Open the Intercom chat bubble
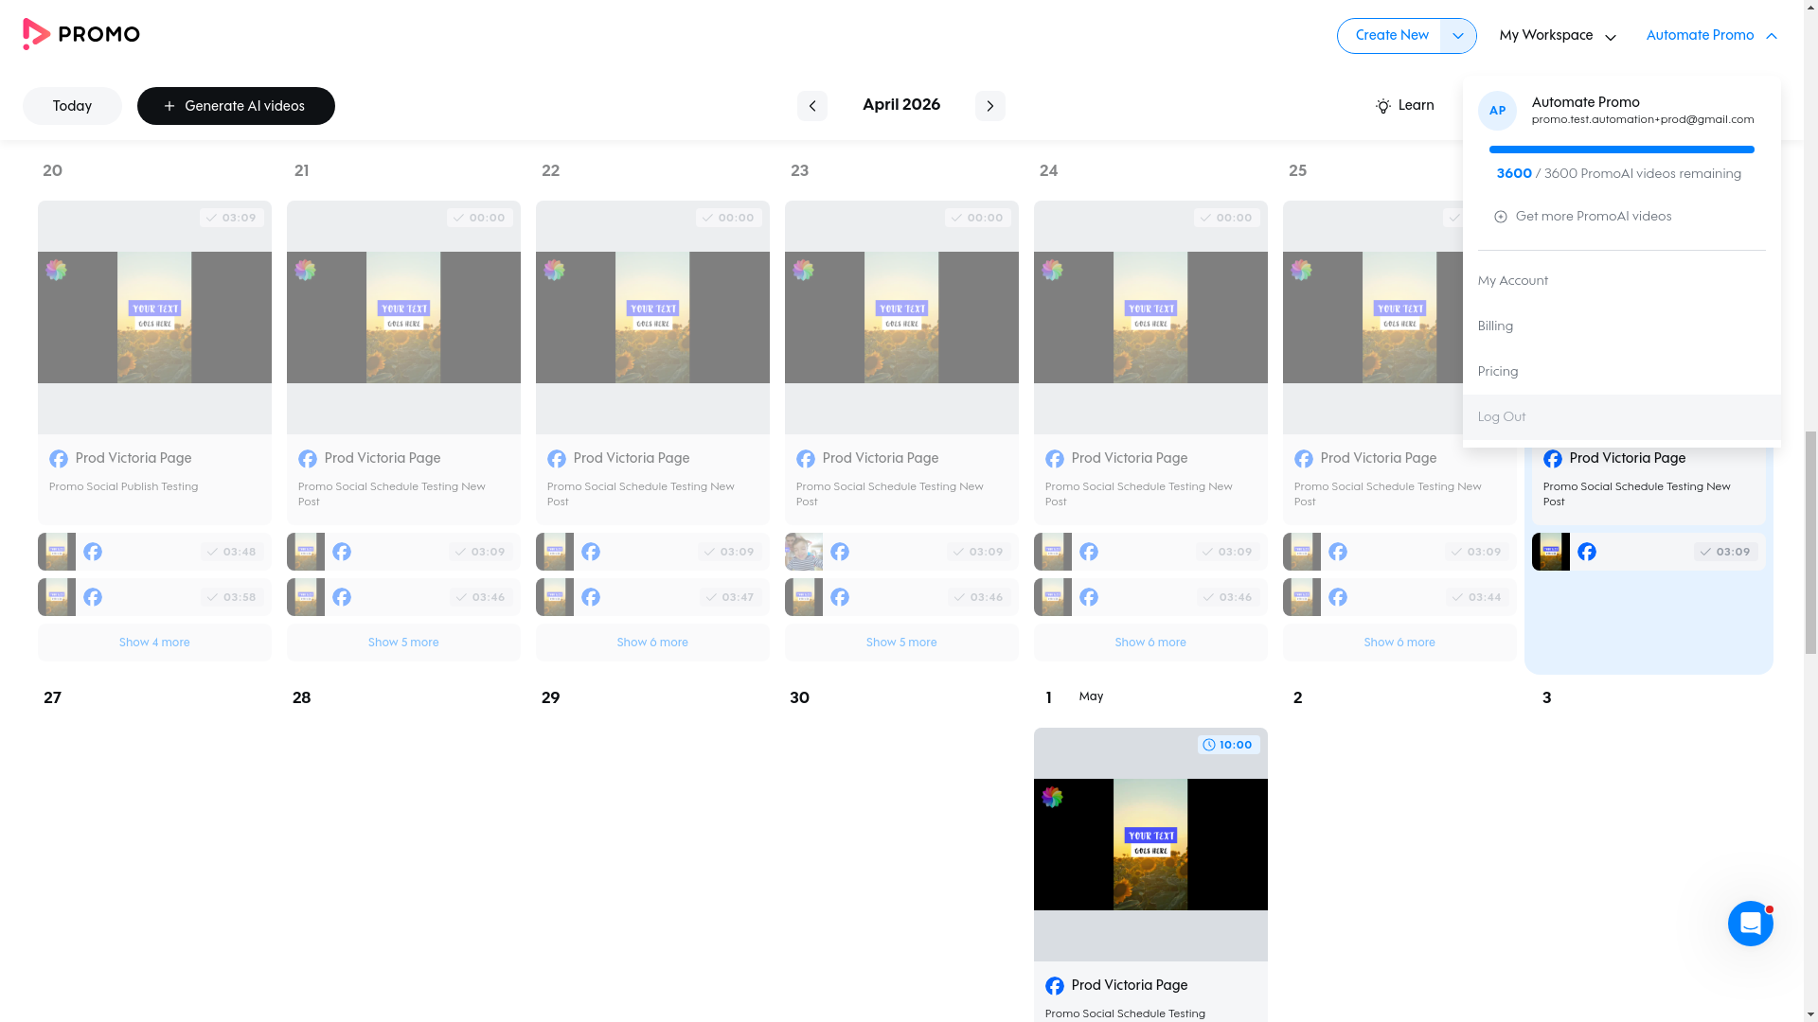The image size is (1818, 1022). 1751,924
